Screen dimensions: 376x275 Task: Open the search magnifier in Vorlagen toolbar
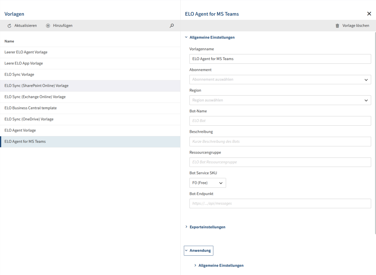click(x=172, y=26)
